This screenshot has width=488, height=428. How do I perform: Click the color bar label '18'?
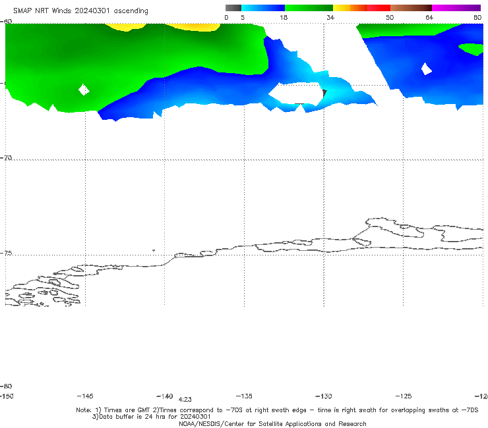click(284, 17)
